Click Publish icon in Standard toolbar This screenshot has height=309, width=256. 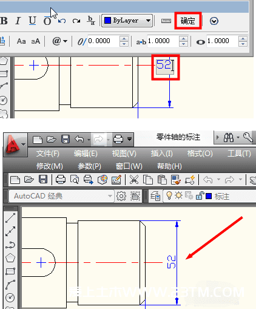[x=89, y=180]
